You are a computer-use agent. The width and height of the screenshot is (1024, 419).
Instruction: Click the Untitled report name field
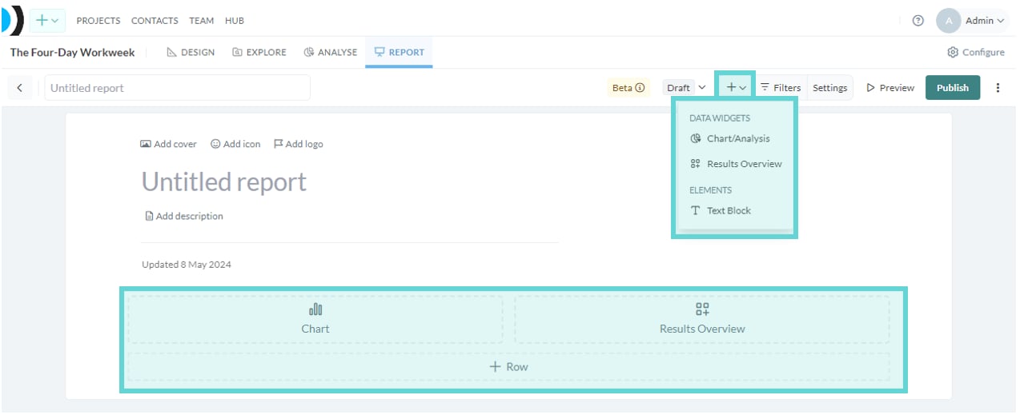(177, 88)
